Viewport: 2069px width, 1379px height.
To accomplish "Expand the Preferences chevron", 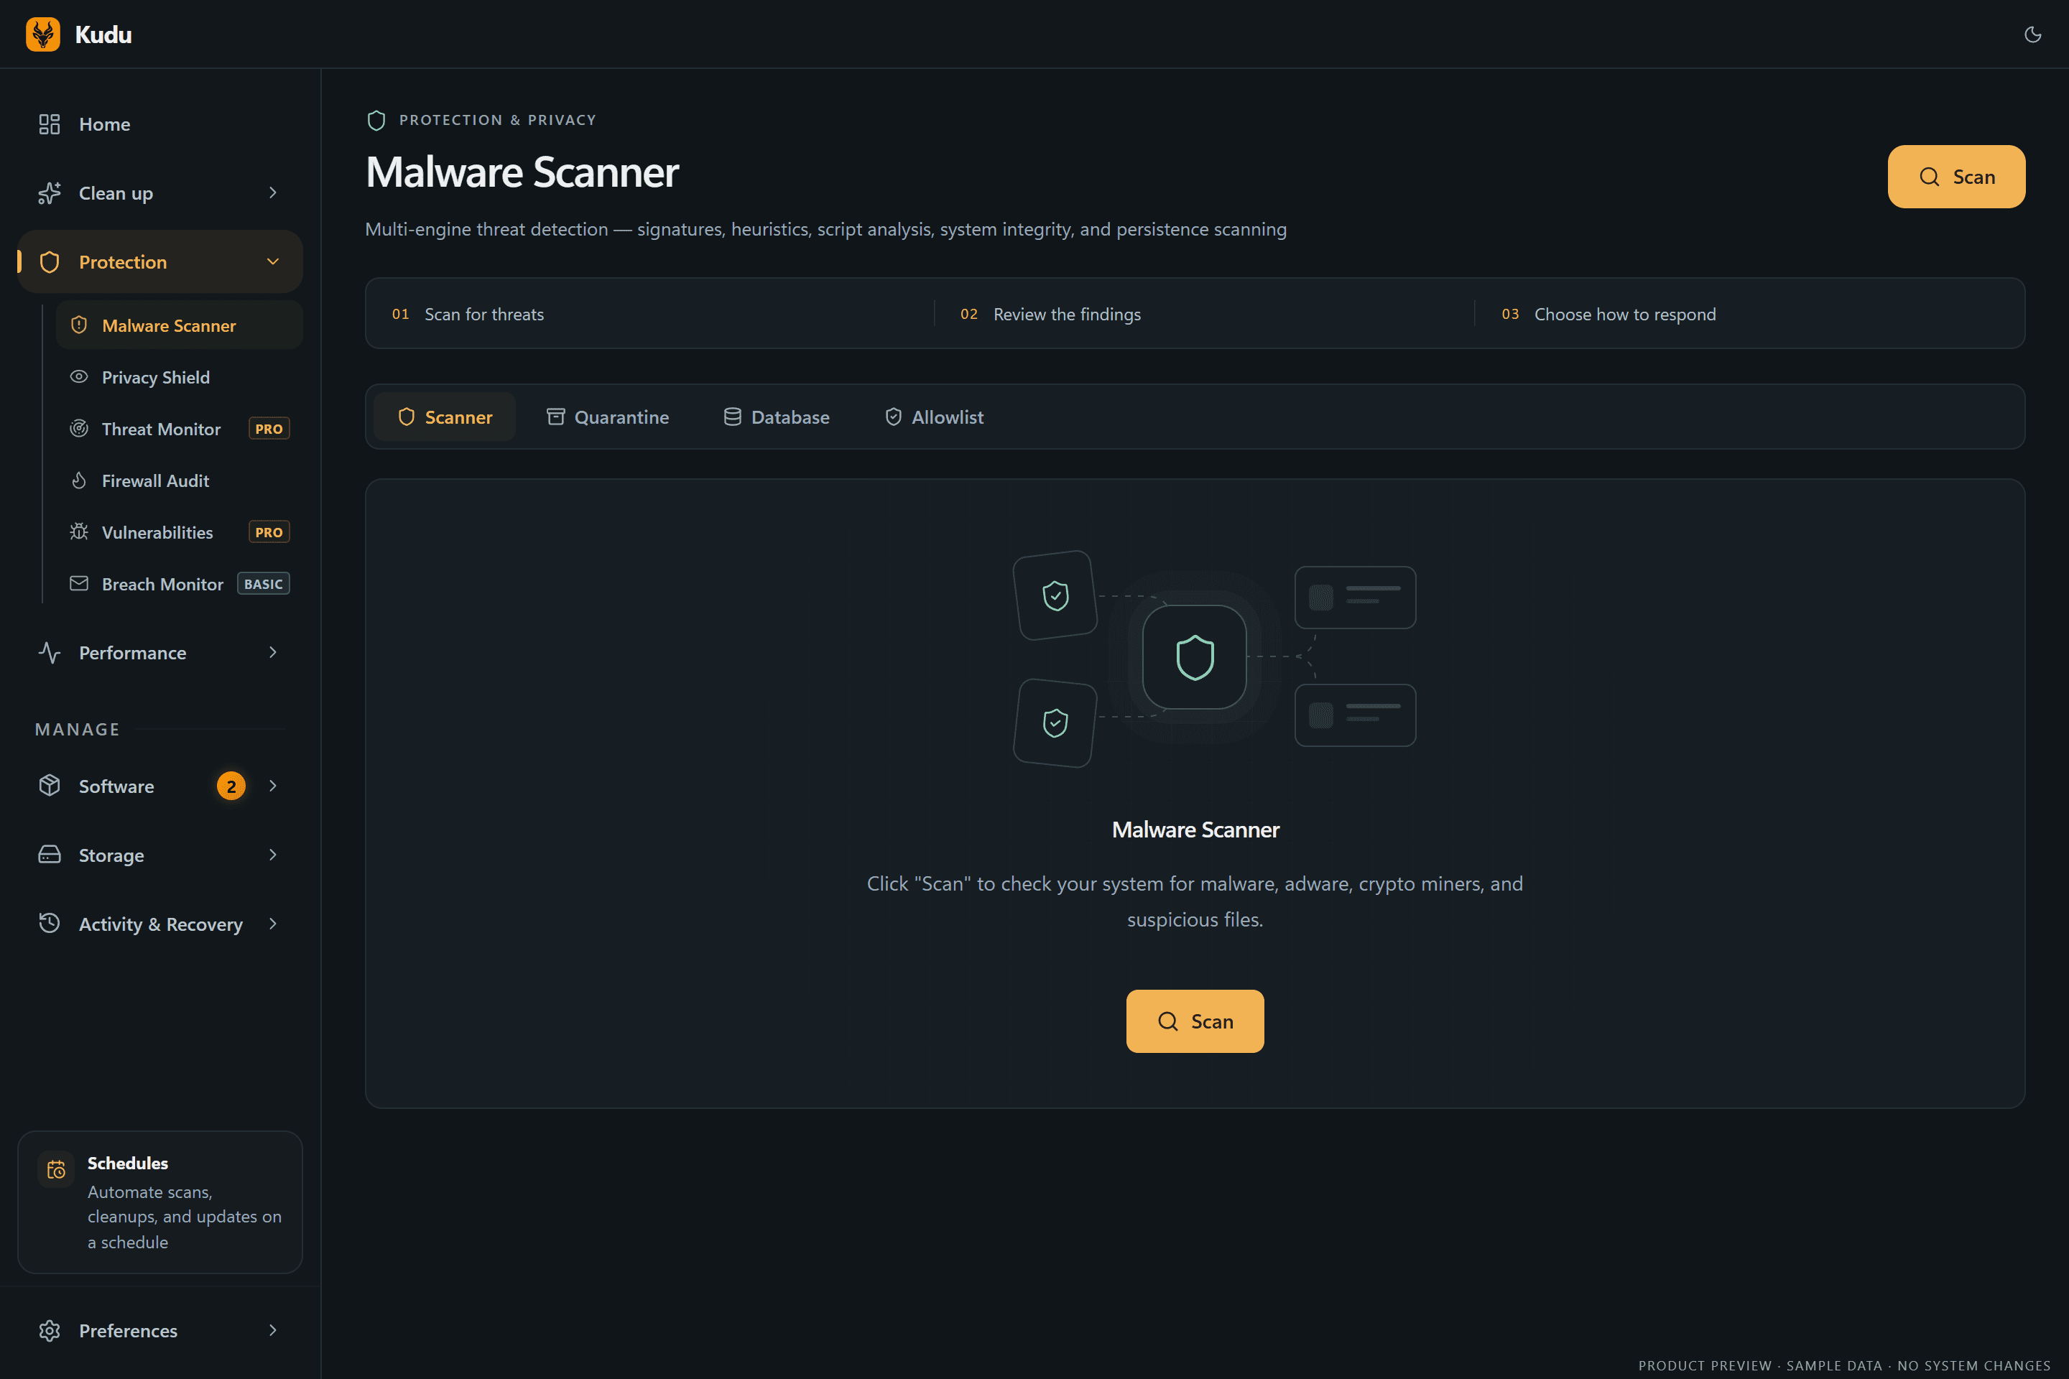I will tap(273, 1331).
